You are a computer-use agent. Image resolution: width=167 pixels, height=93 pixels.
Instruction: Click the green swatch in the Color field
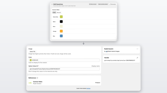31,60
